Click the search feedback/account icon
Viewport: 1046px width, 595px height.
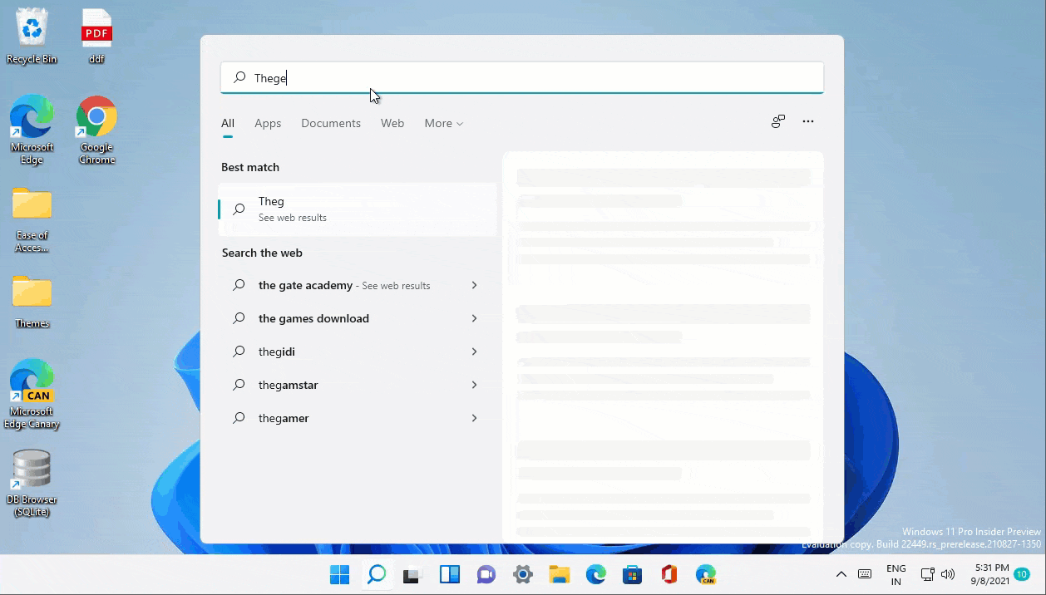pyautogui.click(x=777, y=121)
